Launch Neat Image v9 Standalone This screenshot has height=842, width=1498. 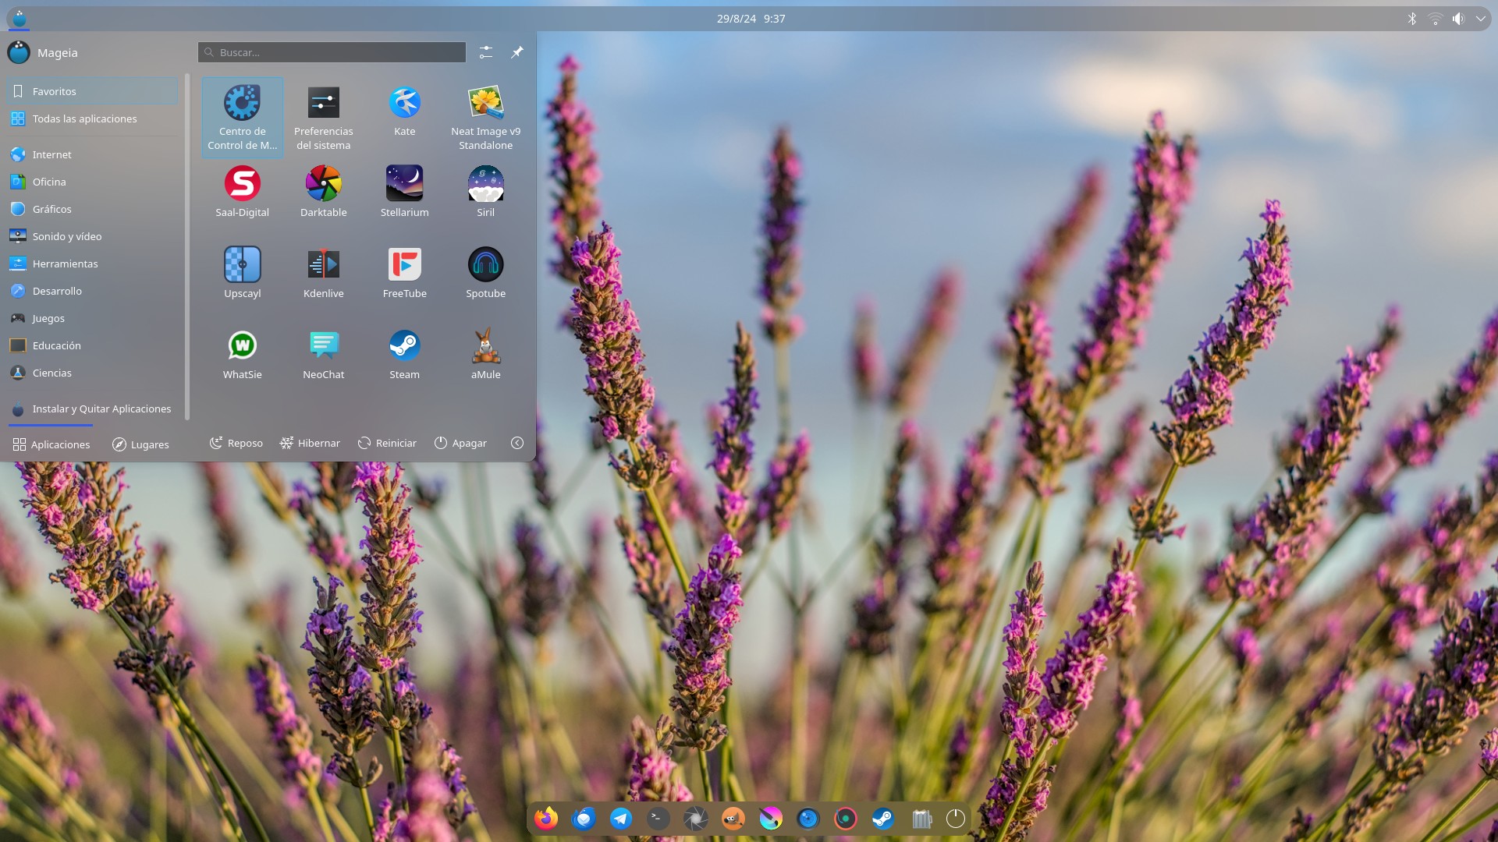(x=485, y=118)
